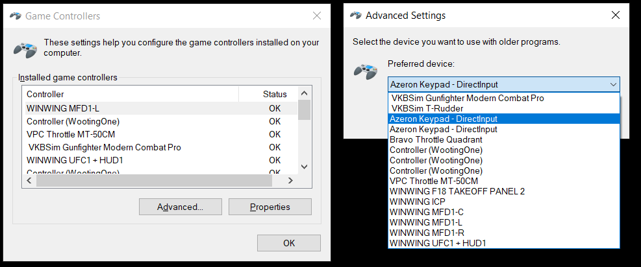Collapse the Preferred device dropdown arrow

tap(613, 84)
